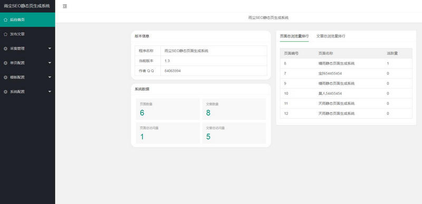The width and height of the screenshot is (422, 204).
Task: Click the gear icon beside 系统配置
Action: (6, 92)
